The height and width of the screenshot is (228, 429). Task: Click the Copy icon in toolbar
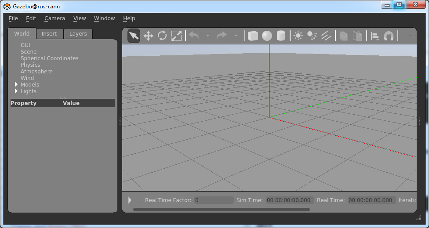pos(344,36)
